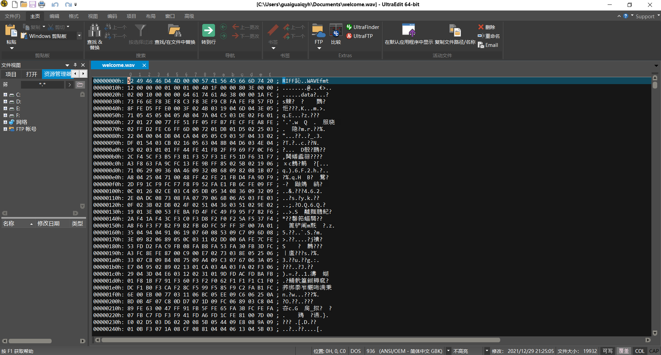Toggle overwrite mode indicator in status bar
The height and width of the screenshot is (355, 661).
pos(623,351)
